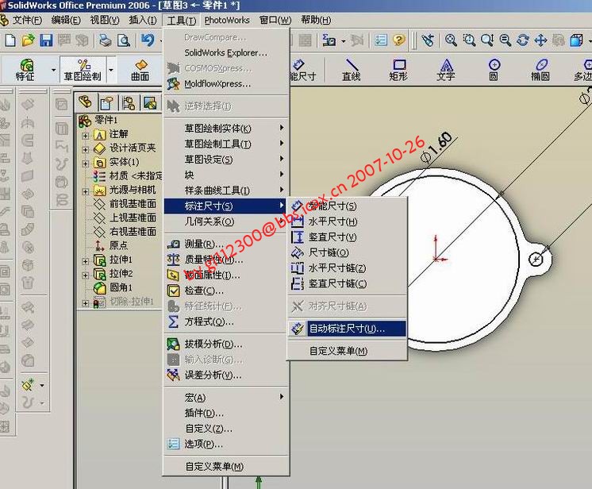Choose 检查(C) from Tools menu
This screenshot has width=592, height=489.
tap(226, 291)
